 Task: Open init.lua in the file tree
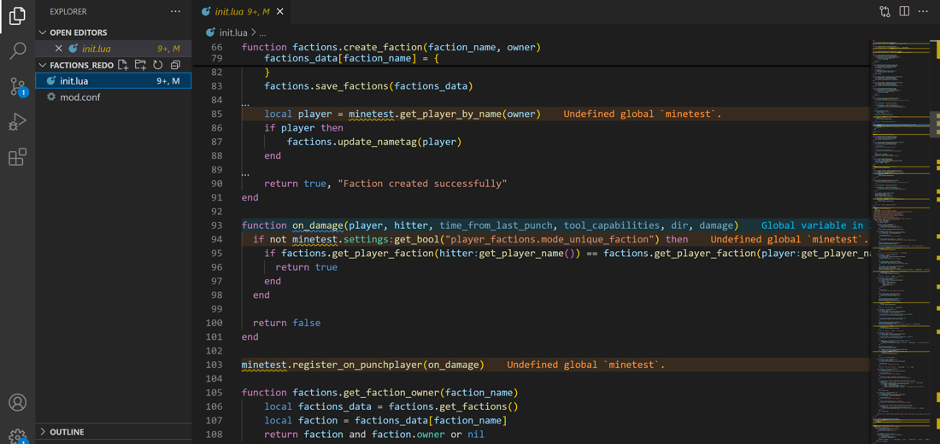pyautogui.click(x=114, y=81)
